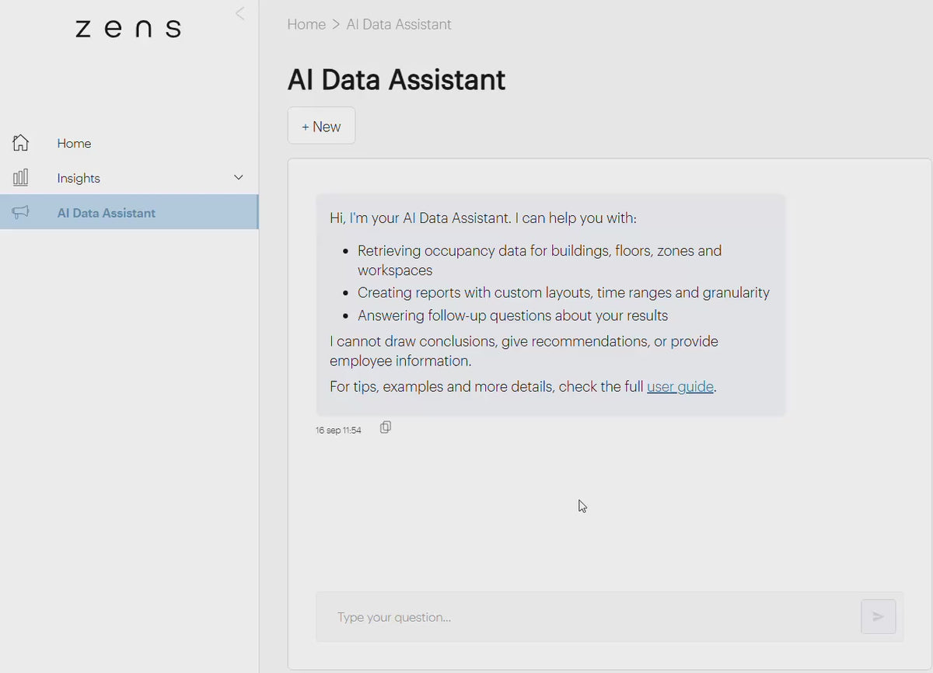Click the send arrow button
The height and width of the screenshot is (673, 933).
click(879, 617)
